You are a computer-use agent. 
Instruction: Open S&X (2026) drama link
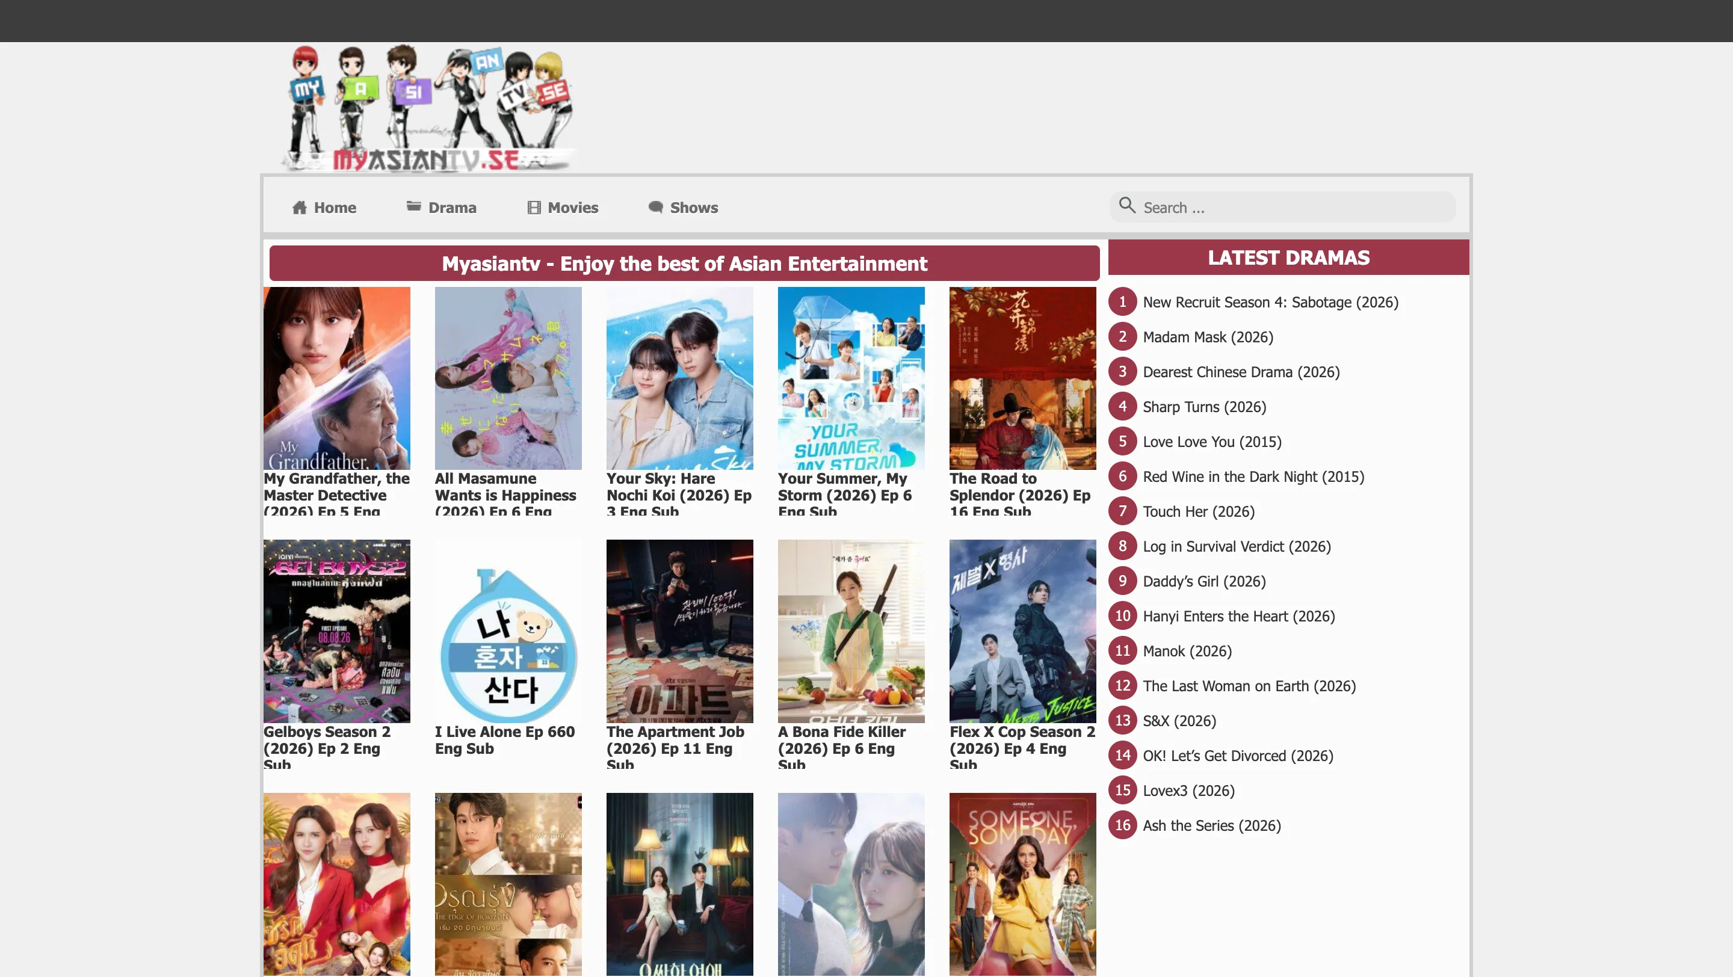click(1180, 721)
